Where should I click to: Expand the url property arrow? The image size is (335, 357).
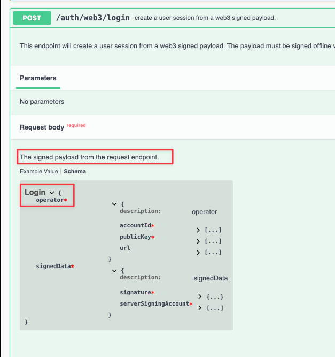click(x=199, y=252)
